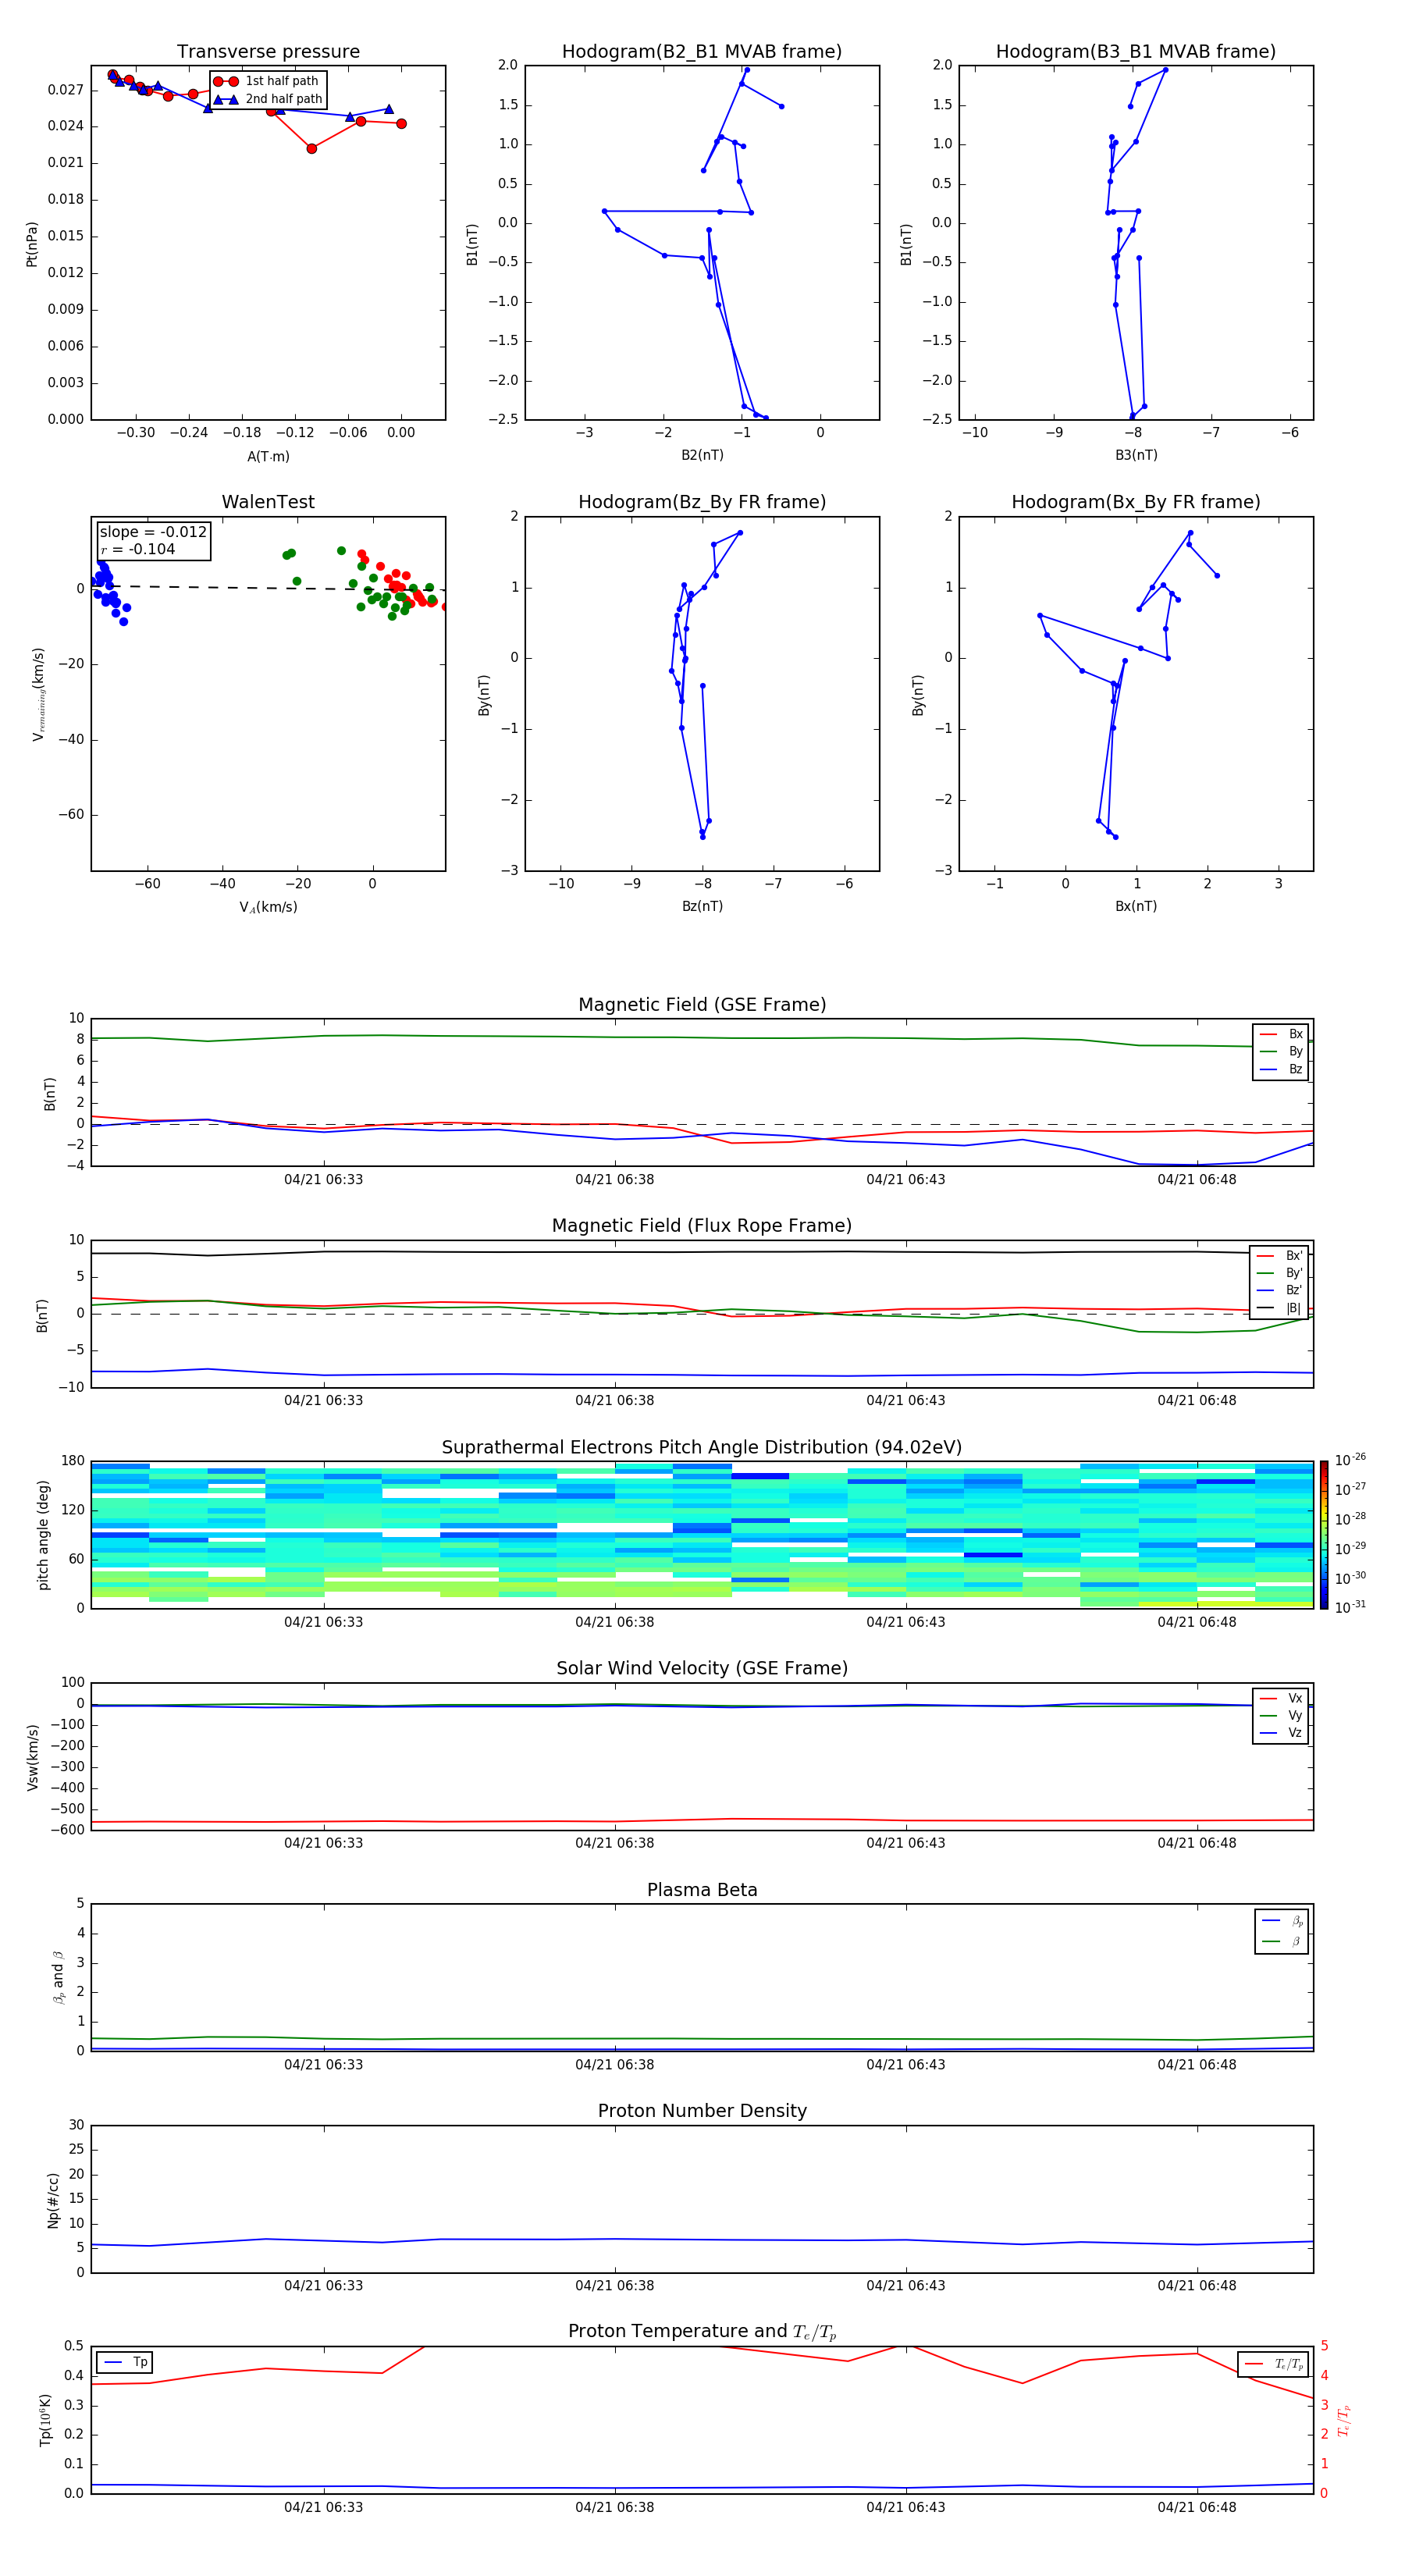Click the 'Bz(nT)' x-axis label
Viewport: 1405px width, 2576px height.
point(702,906)
